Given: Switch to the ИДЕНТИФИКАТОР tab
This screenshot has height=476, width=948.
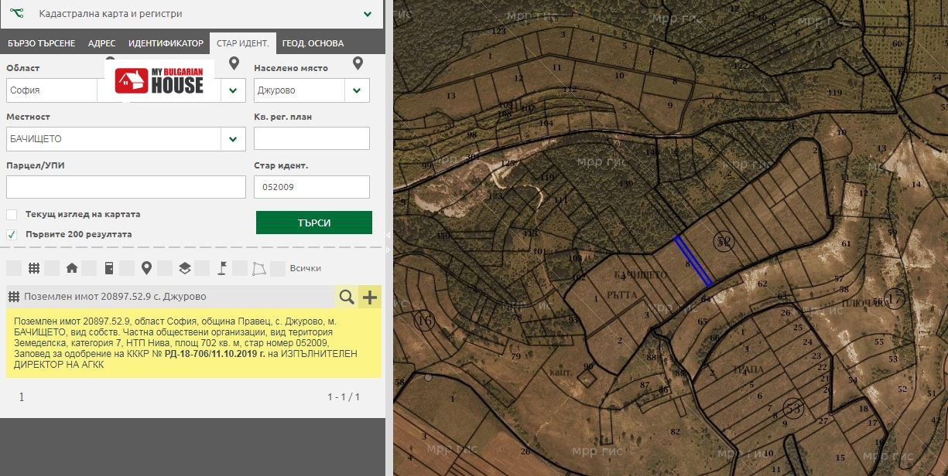Looking at the screenshot, I should pos(166,43).
